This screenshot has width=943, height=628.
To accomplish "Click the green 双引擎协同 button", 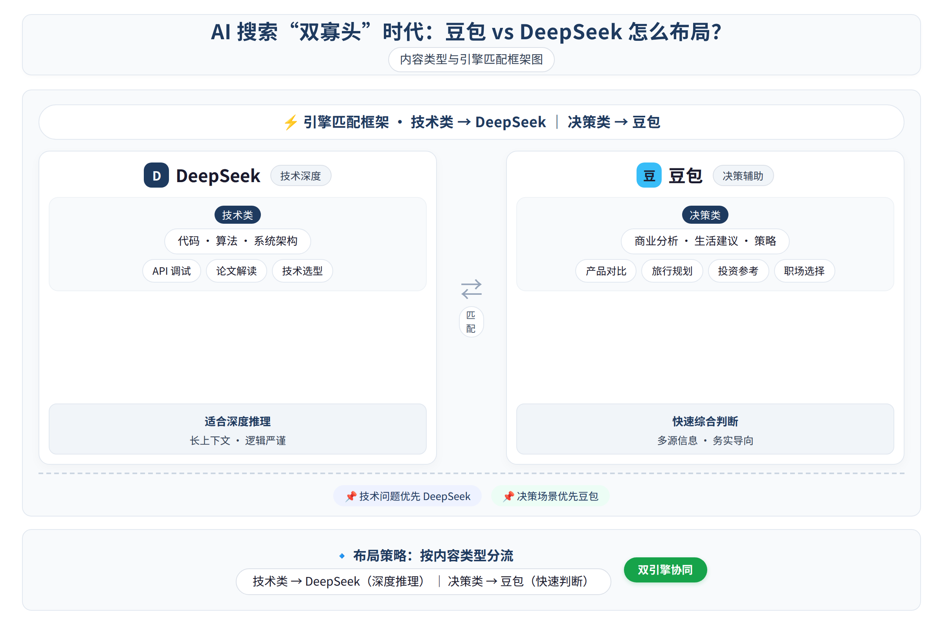I will [665, 570].
